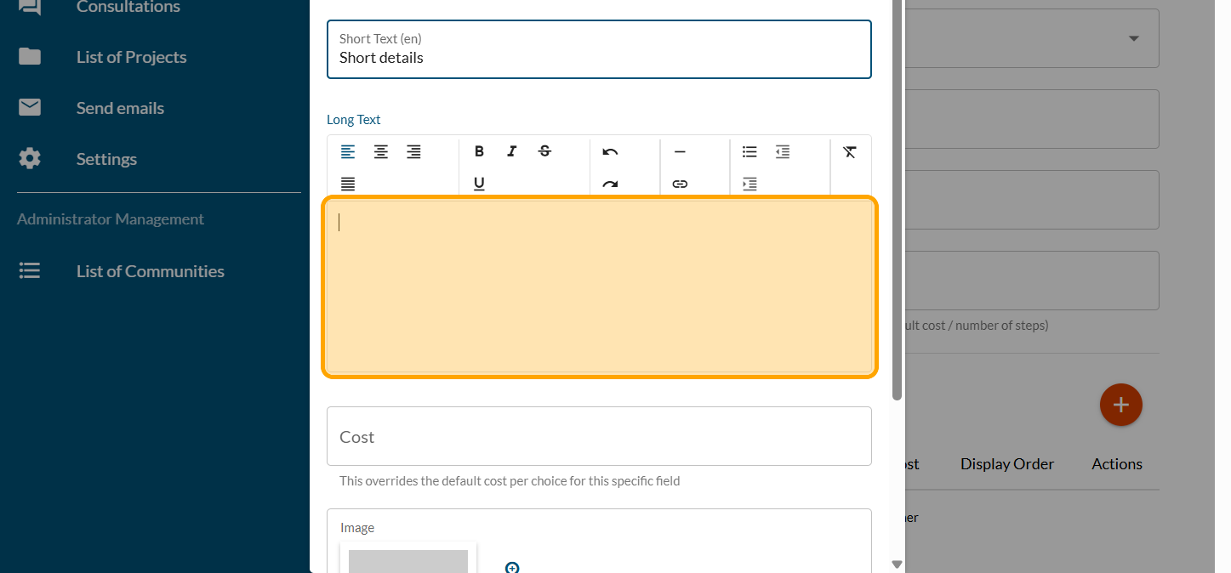This screenshot has width=1231, height=573.
Task: Align text left in Long Text editor
Action: 348,152
